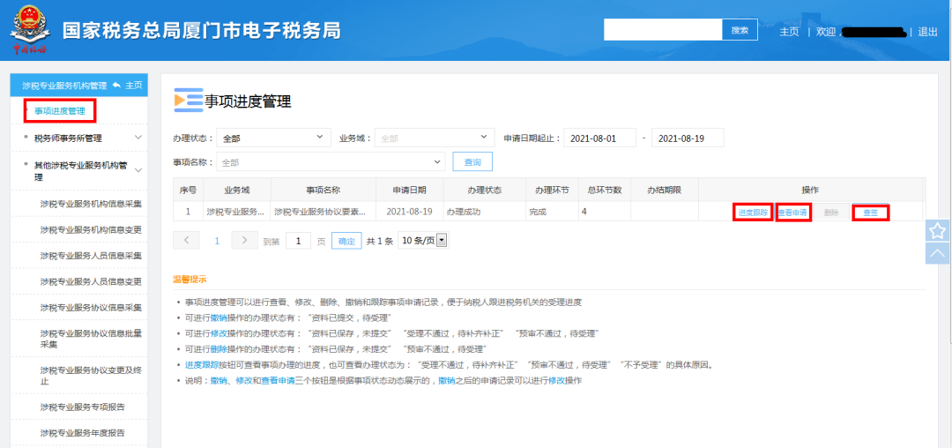Click 涉税专业服务机构管理 sidebar header
This screenshot has height=448, width=952.
(64, 86)
